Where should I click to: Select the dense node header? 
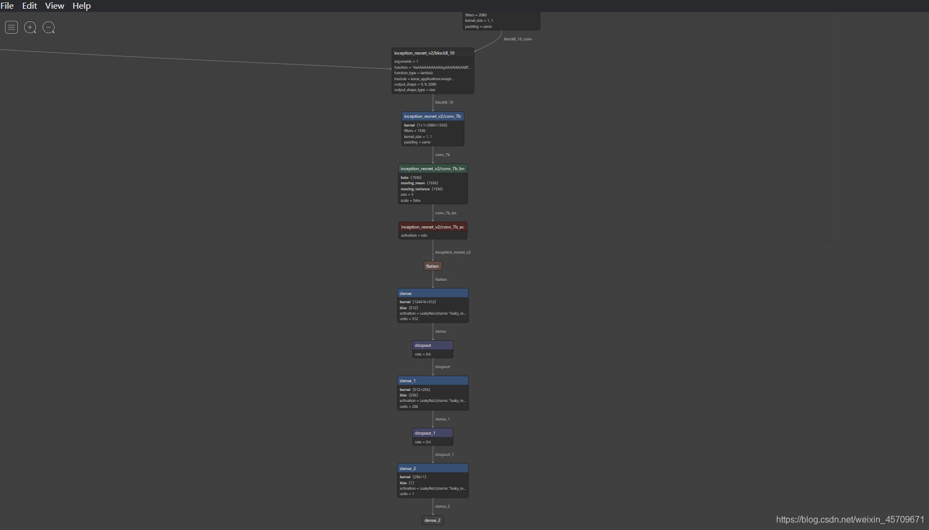point(433,293)
